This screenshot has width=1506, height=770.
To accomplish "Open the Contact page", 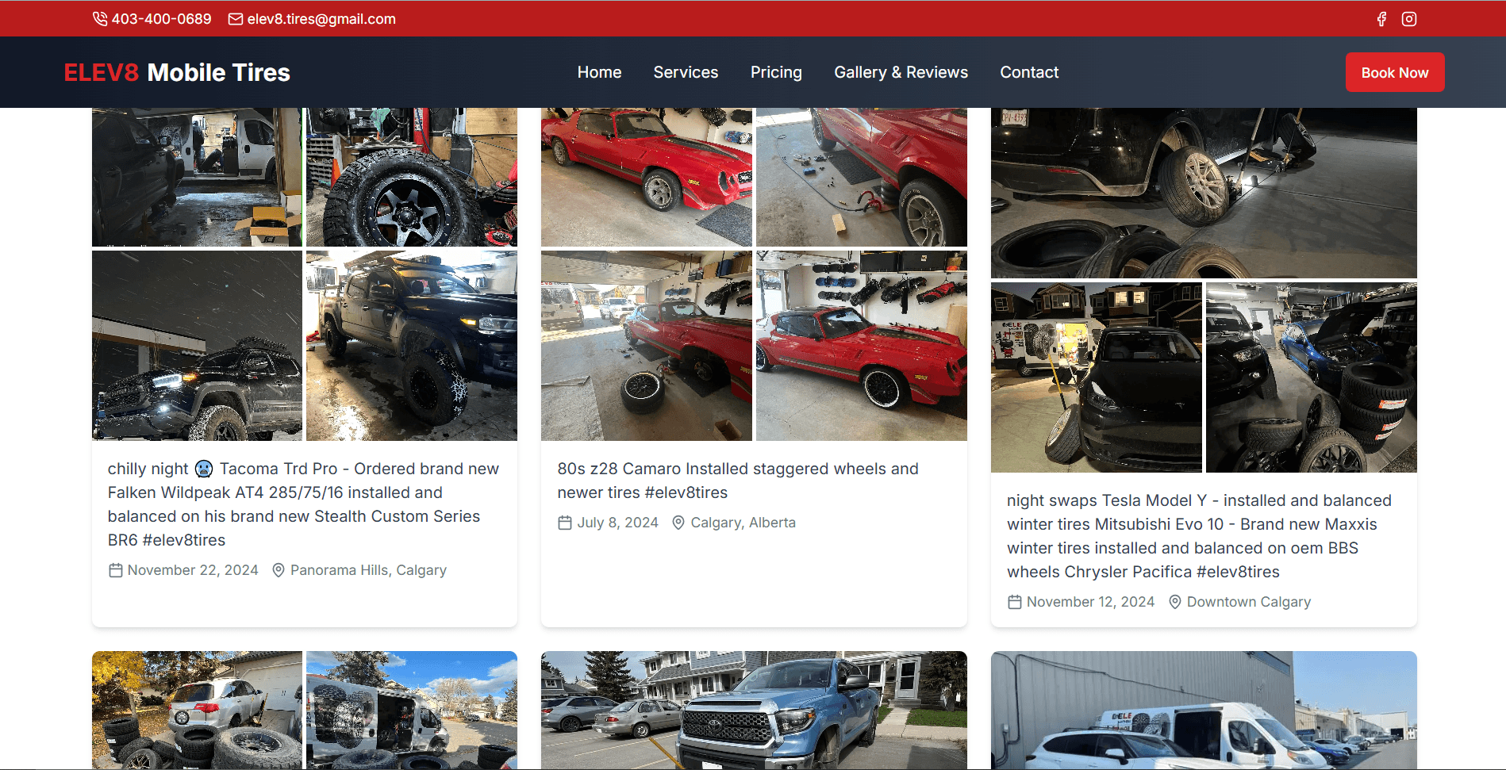I will click(x=1029, y=72).
